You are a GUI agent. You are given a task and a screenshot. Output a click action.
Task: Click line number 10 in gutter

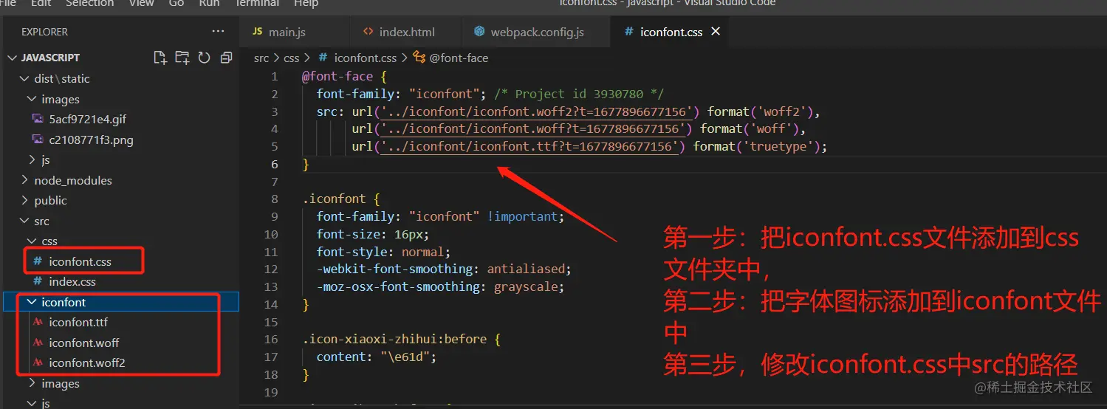pos(271,234)
